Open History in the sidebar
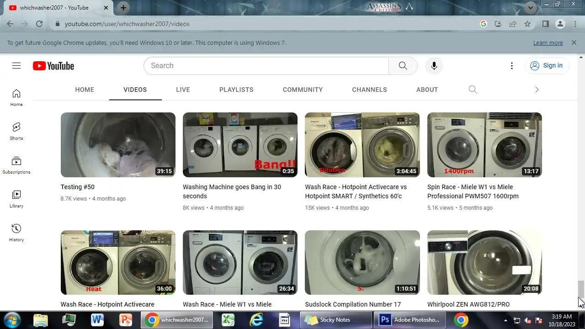Viewport: 585px width, 329px height. [16, 233]
